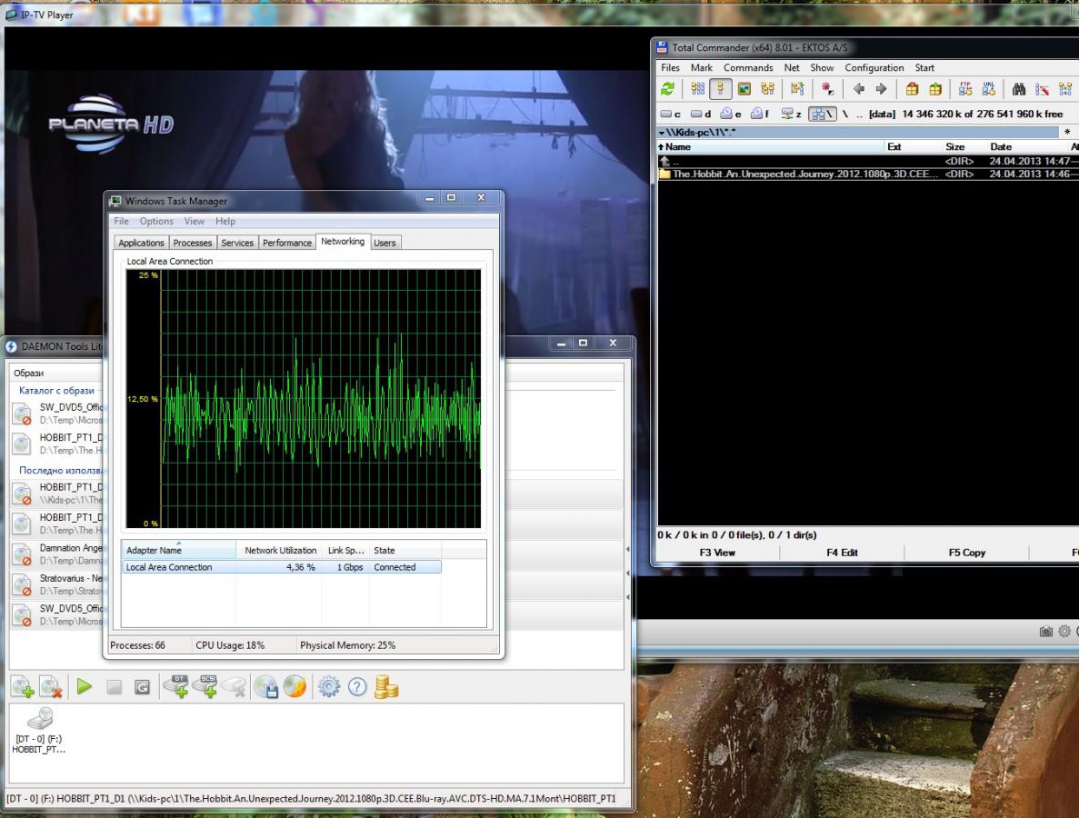Open the FTP connect icon in Total Commander
Screen dimensions: 1079x818
965,89
